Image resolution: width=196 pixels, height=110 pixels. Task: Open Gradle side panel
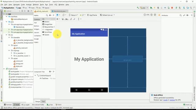194,14
